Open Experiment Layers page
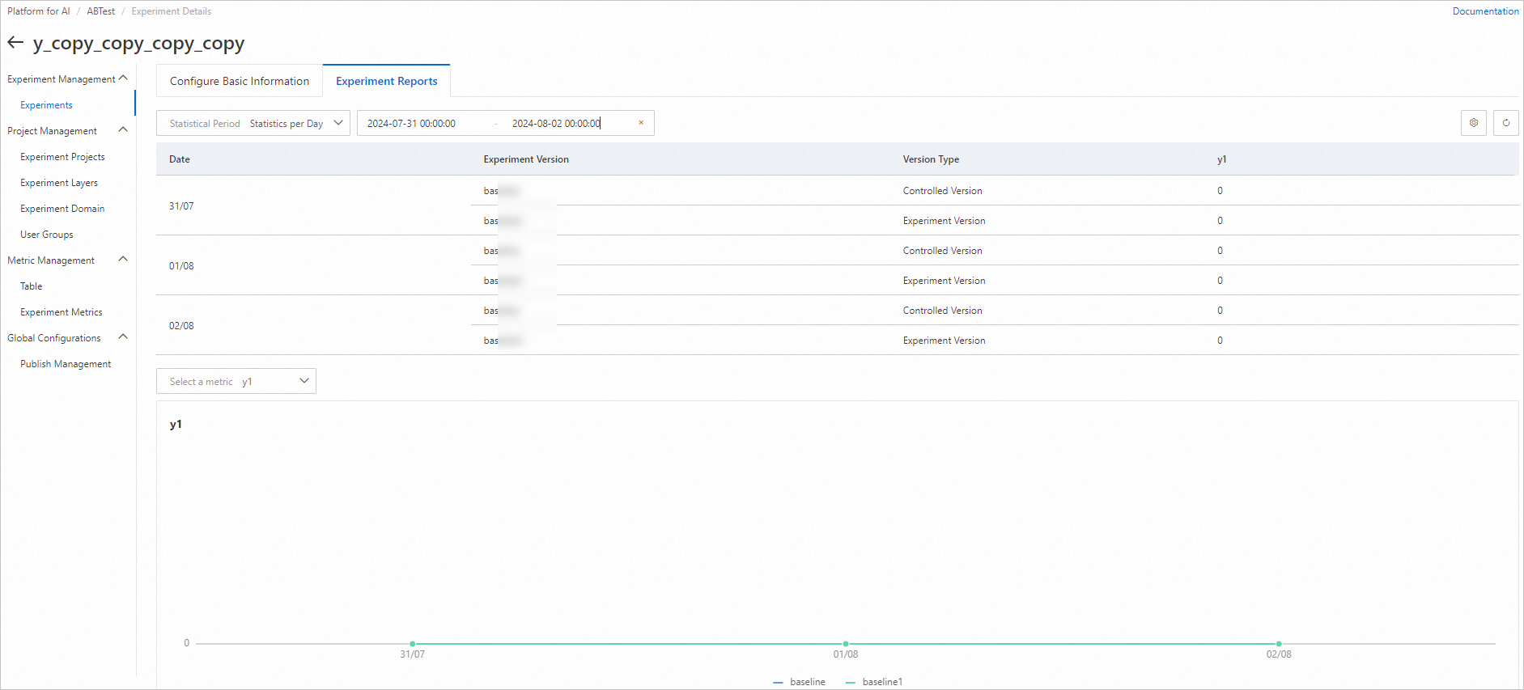 [x=59, y=183]
